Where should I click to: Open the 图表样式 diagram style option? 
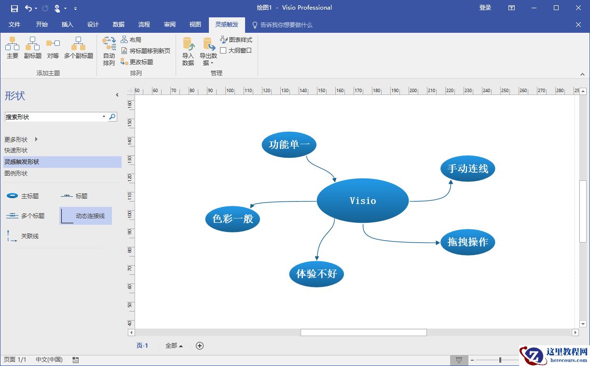pyautogui.click(x=236, y=40)
